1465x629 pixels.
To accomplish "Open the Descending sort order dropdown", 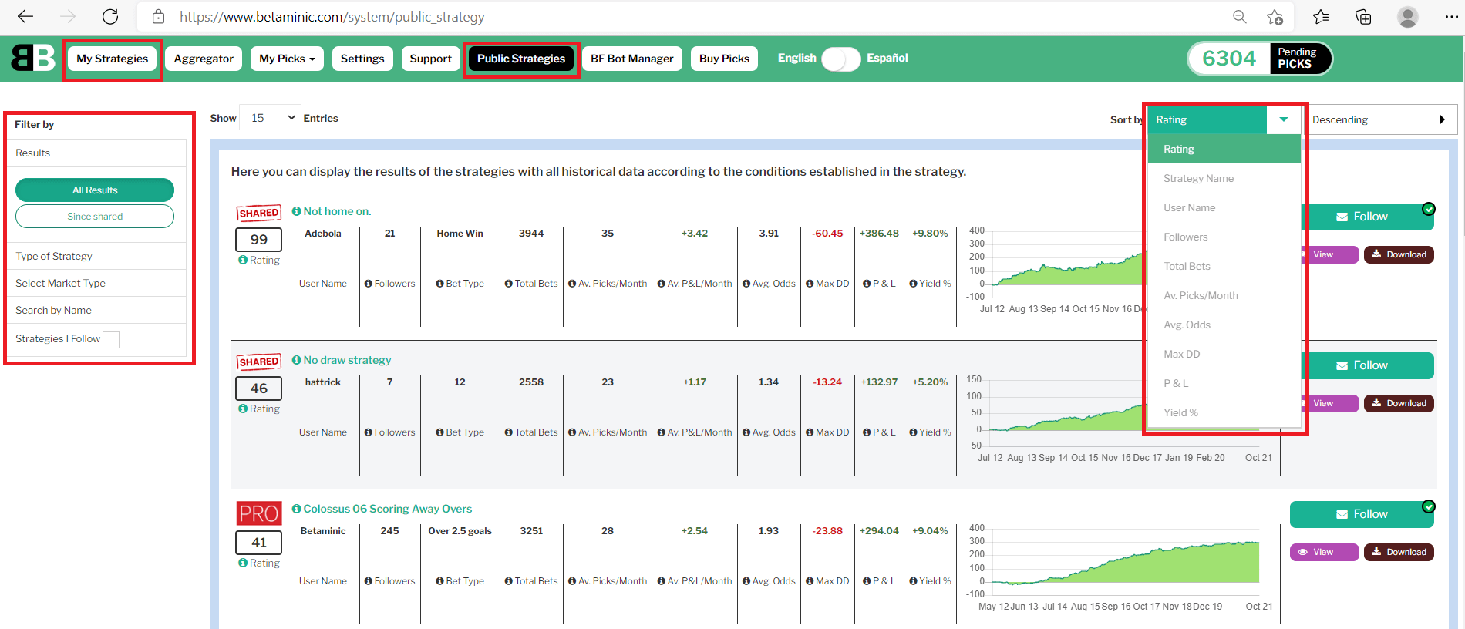I will [x=1380, y=119].
